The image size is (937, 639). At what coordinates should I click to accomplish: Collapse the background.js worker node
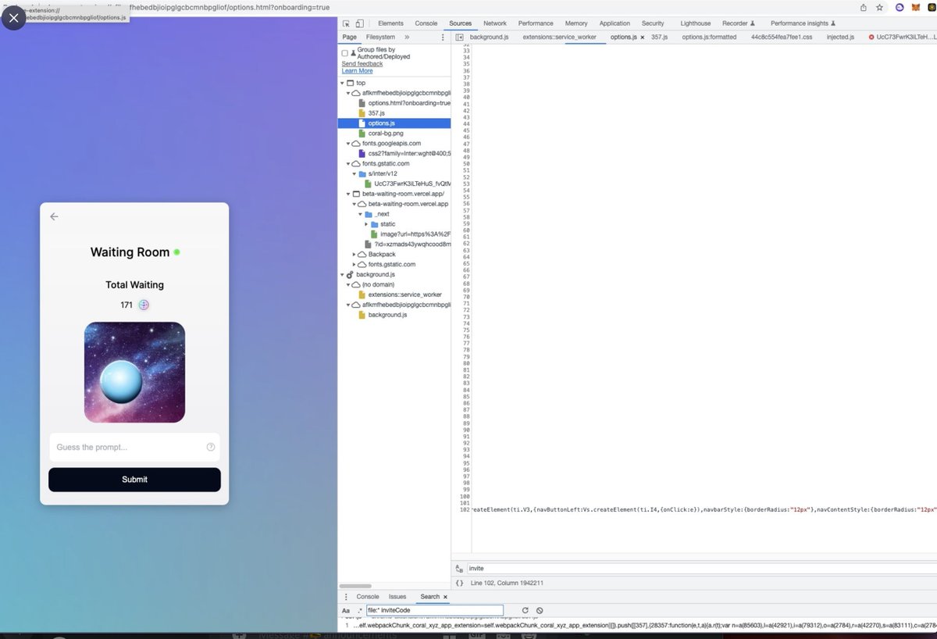coord(342,275)
